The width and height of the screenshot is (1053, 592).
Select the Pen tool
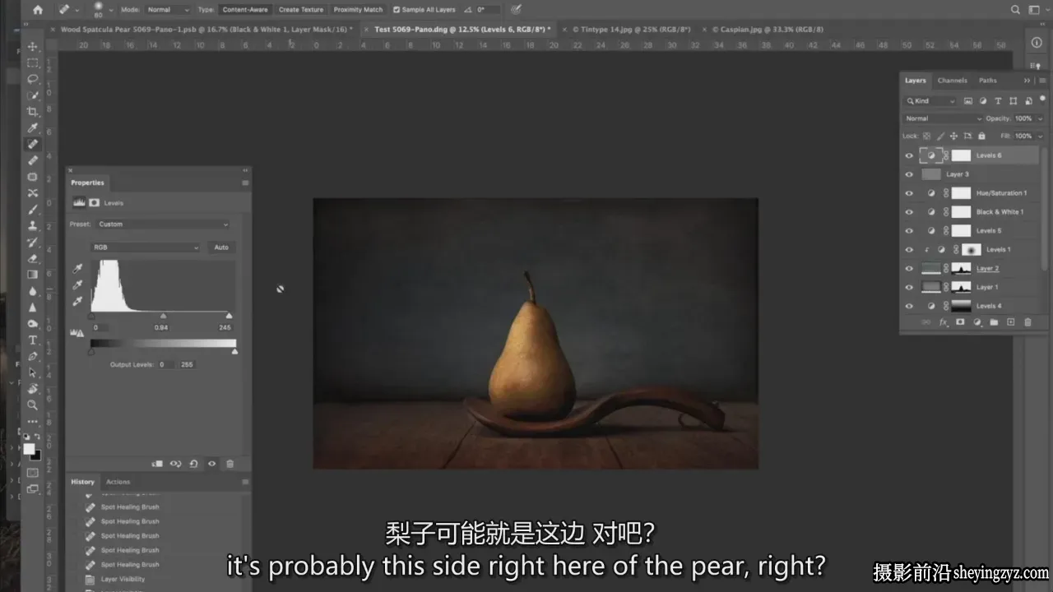click(33, 356)
